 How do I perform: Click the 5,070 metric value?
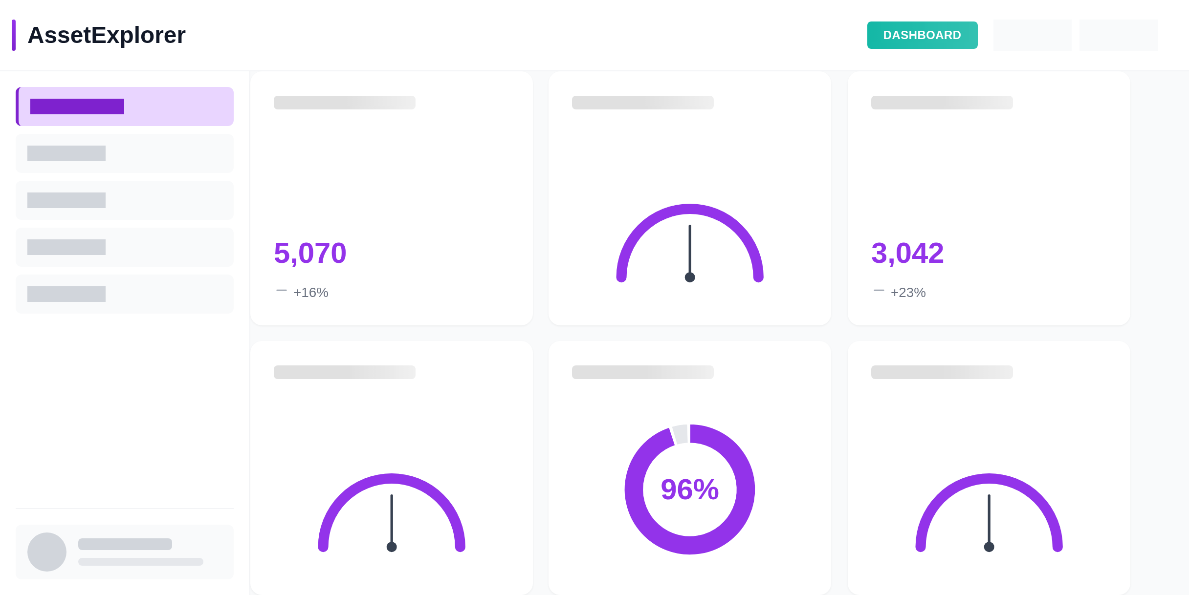(x=310, y=253)
